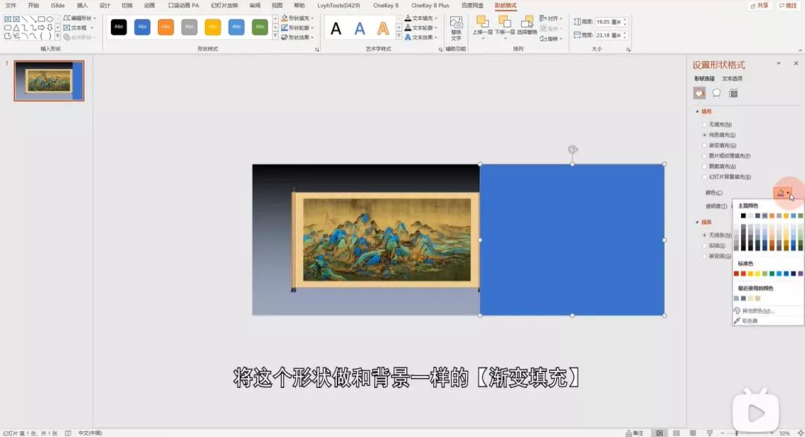Select the 渐变填充 radio button

coord(704,144)
